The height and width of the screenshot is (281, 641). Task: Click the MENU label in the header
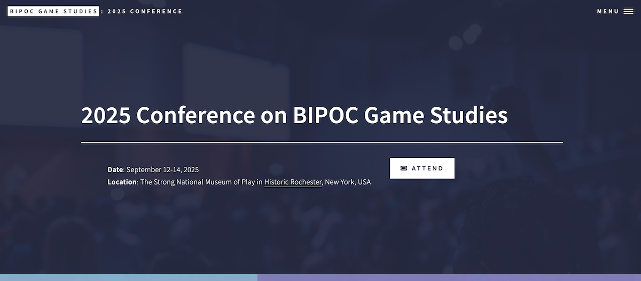(608, 11)
